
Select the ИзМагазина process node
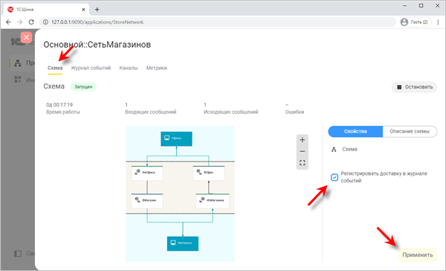coord(213,200)
